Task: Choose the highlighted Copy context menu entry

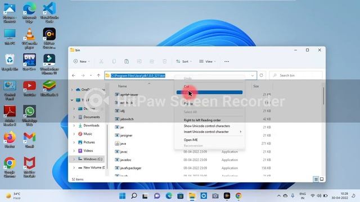Action: 209,92
